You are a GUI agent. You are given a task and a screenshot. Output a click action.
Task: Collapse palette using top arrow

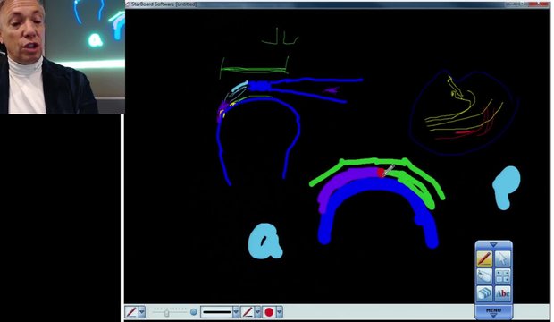tap(493, 244)
